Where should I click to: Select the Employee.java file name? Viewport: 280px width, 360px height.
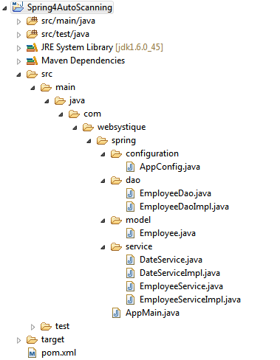[x=168, y=233]
